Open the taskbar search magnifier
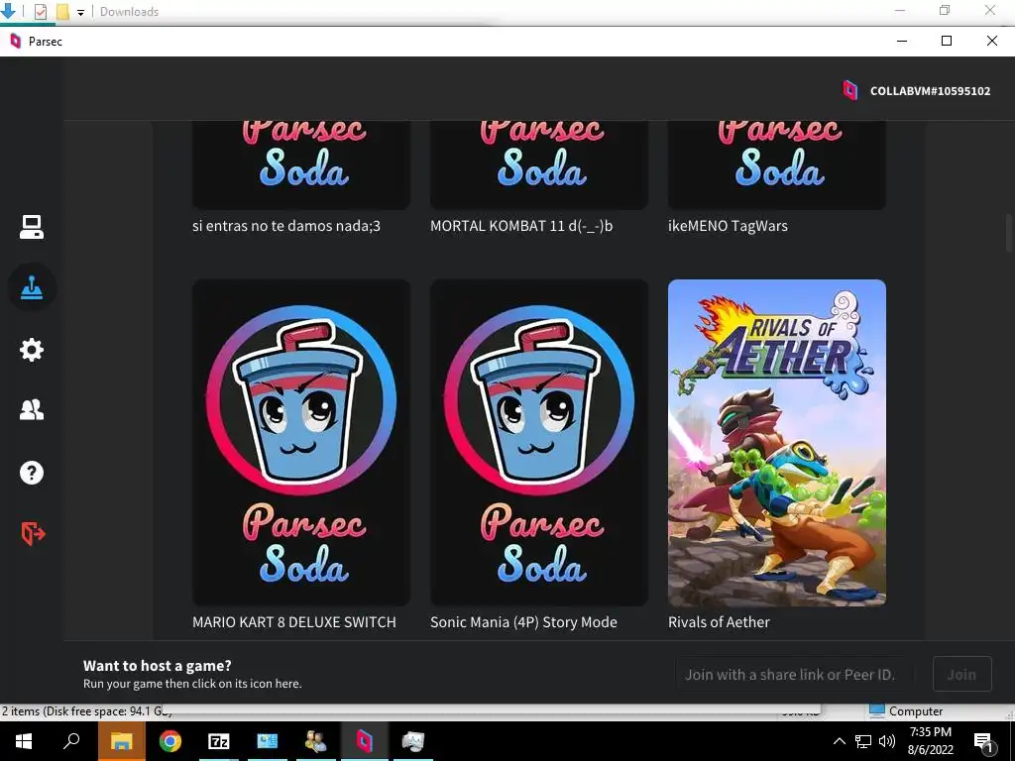 click(71, 740)
